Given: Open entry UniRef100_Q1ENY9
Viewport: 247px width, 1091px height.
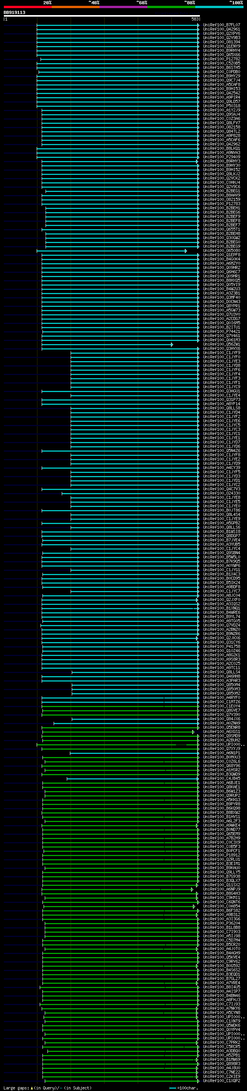Looking at the screenshot, I should click(222, 46).
